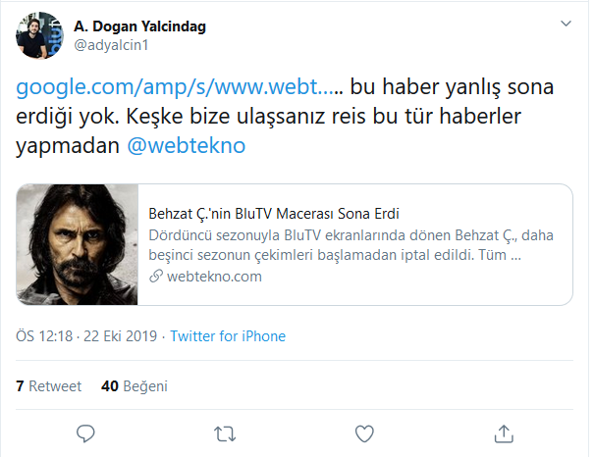View the 7 Retweet list
This screenshot has height=457, width=594.
point(49,386)
